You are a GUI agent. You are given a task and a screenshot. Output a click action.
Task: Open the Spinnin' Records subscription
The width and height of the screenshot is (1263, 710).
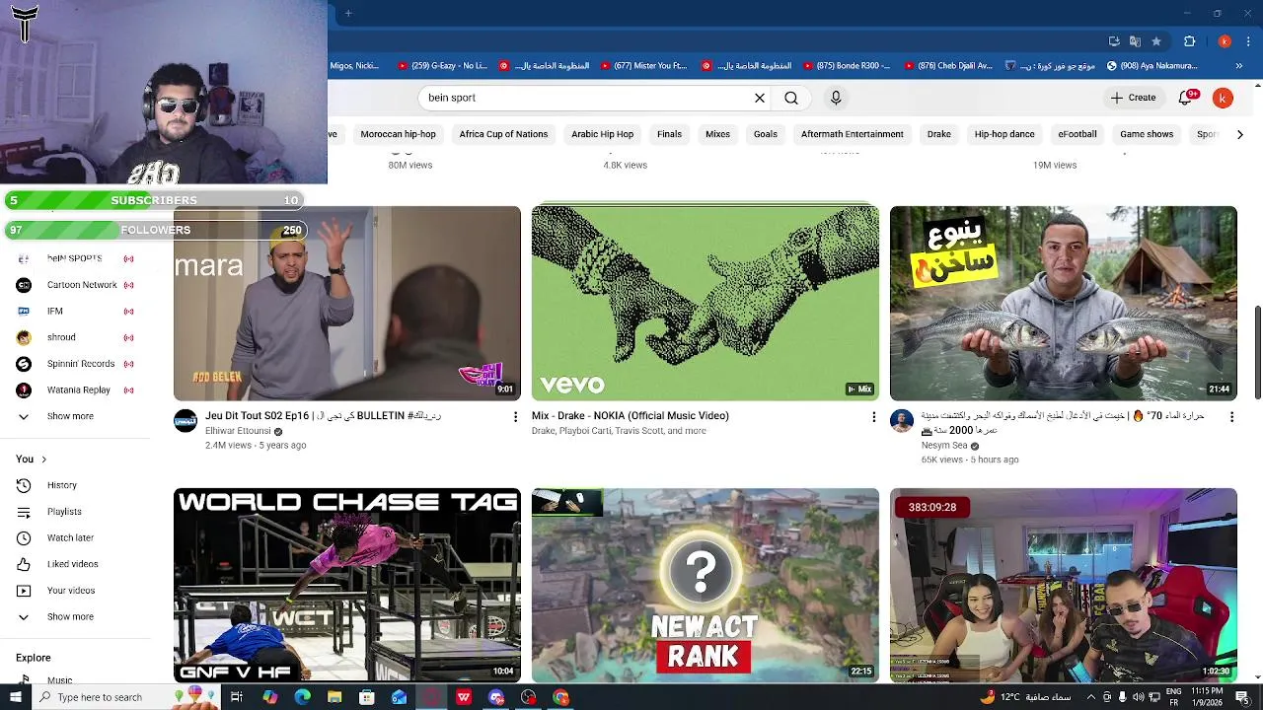(x=77, y=364)
